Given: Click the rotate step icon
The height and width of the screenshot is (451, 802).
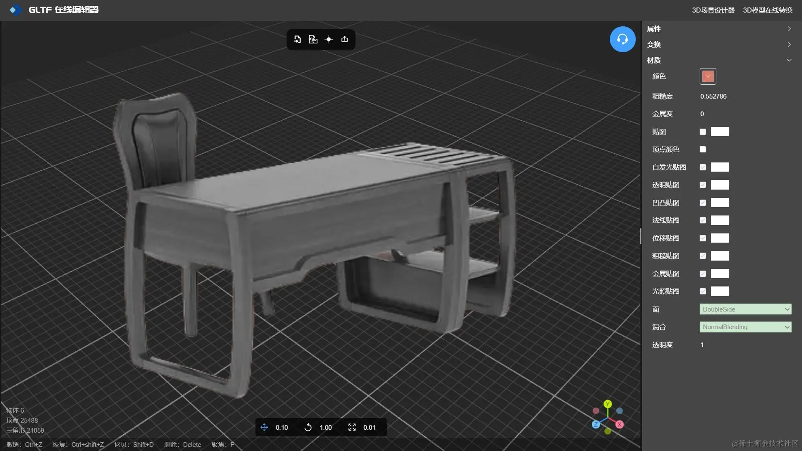Looking at the screenshot, I should pos(308,427).
